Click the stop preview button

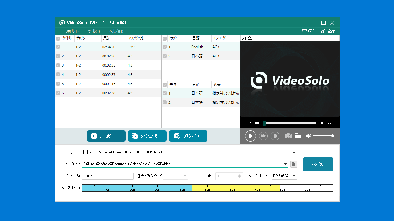(x=275, y=136)
